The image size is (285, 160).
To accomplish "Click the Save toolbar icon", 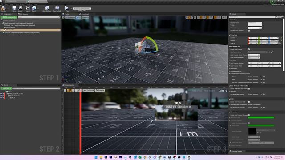I will click(14, 8).
